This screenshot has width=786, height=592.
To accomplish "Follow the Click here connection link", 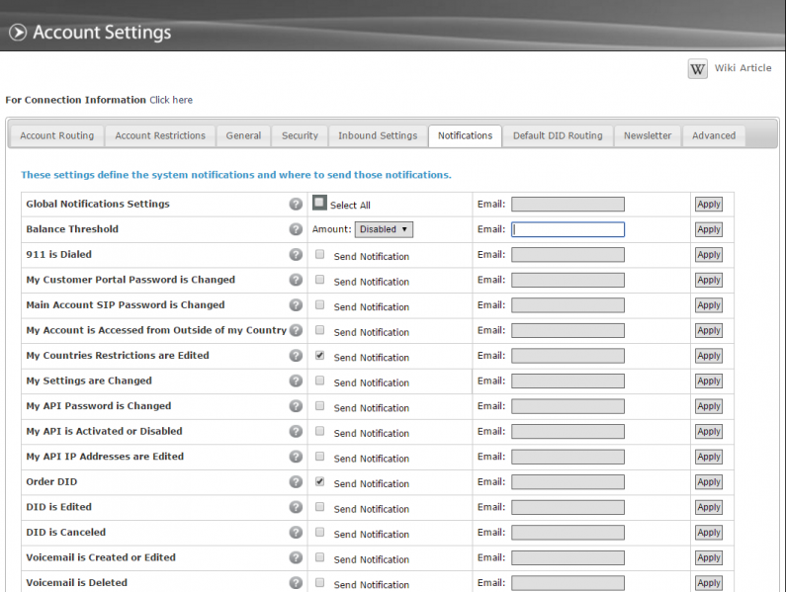I will (171, 100).
